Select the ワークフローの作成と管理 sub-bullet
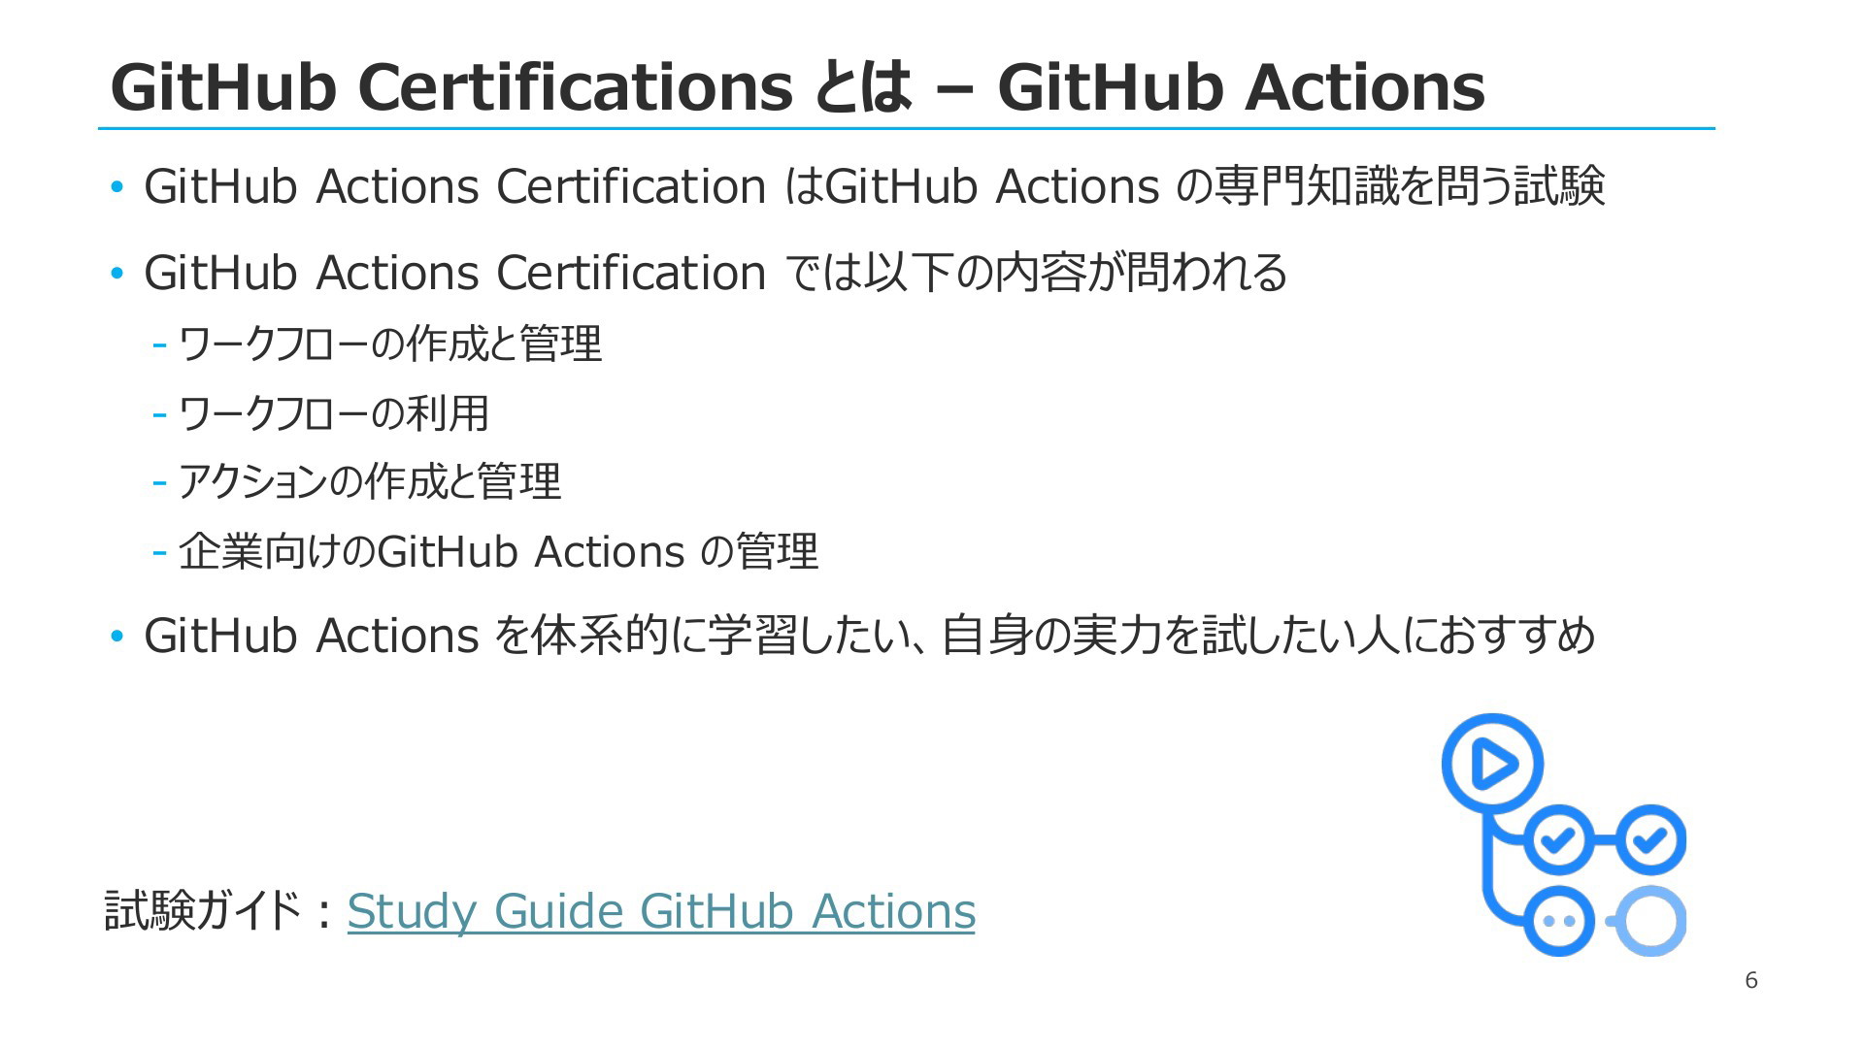The width and height of the screenshot is (1864, 1048). click(379, 344)
